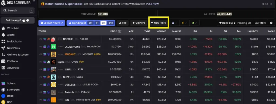Select the 24H trending timeframe

[x=111, y=23]
